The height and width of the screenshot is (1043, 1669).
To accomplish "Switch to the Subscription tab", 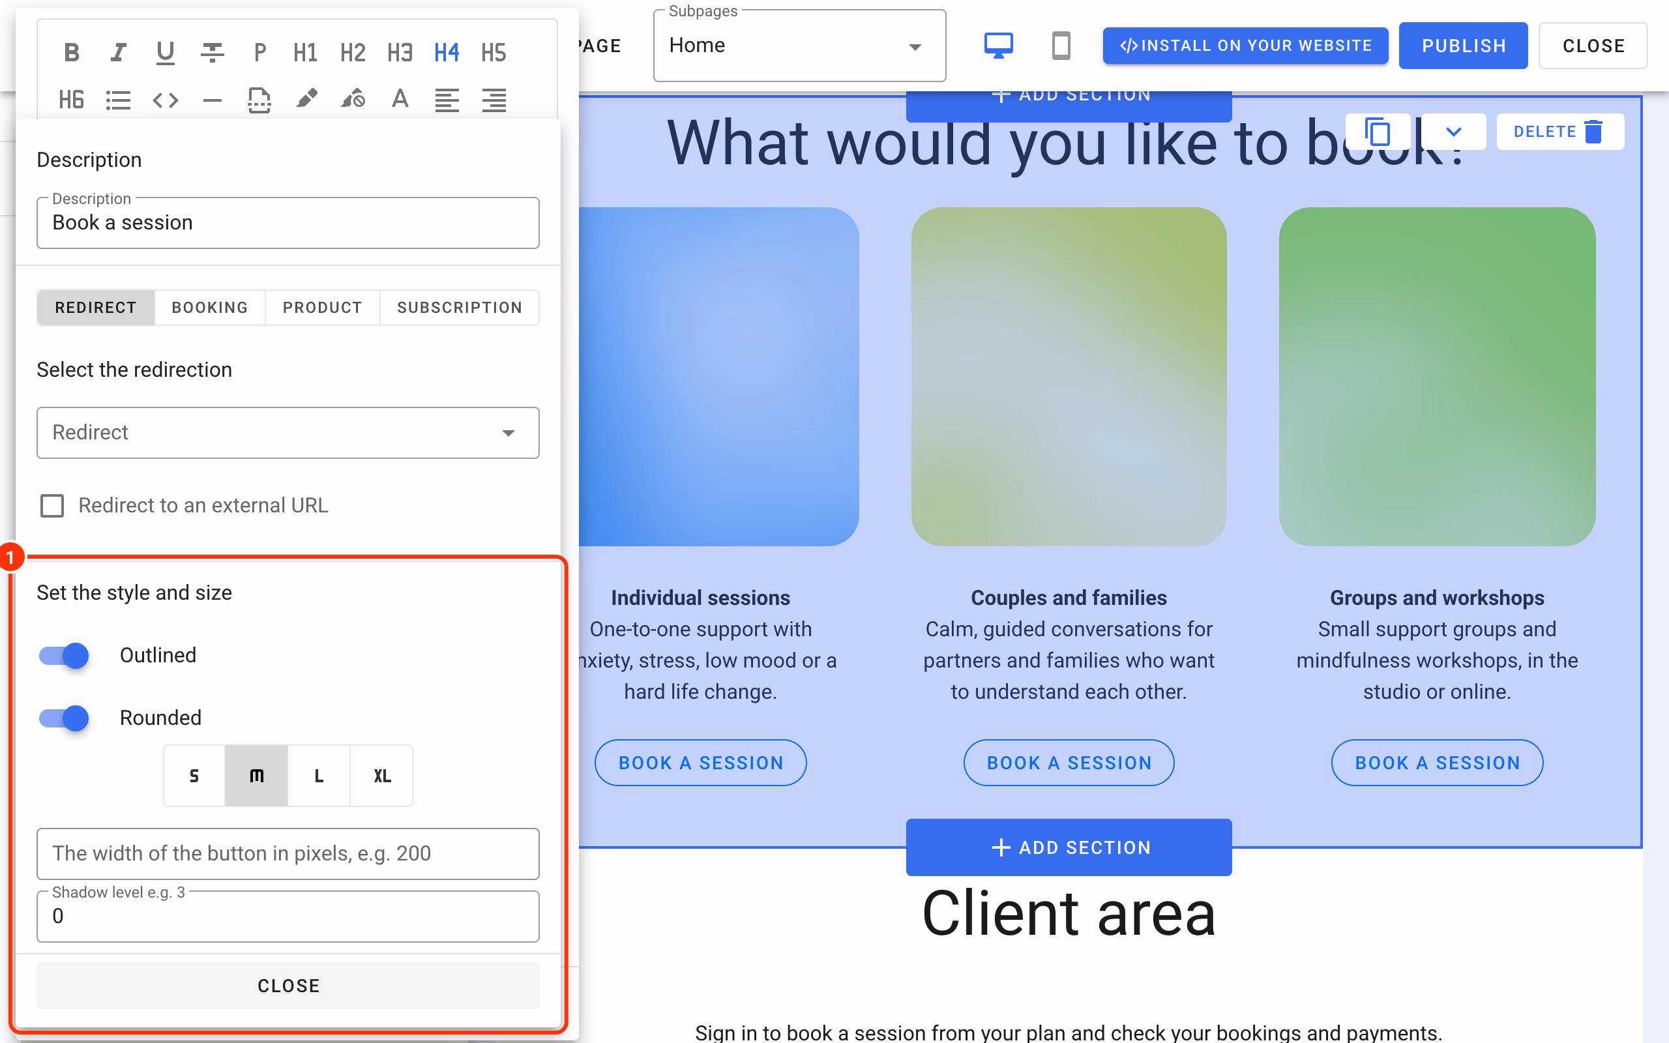I will (460, 308).
